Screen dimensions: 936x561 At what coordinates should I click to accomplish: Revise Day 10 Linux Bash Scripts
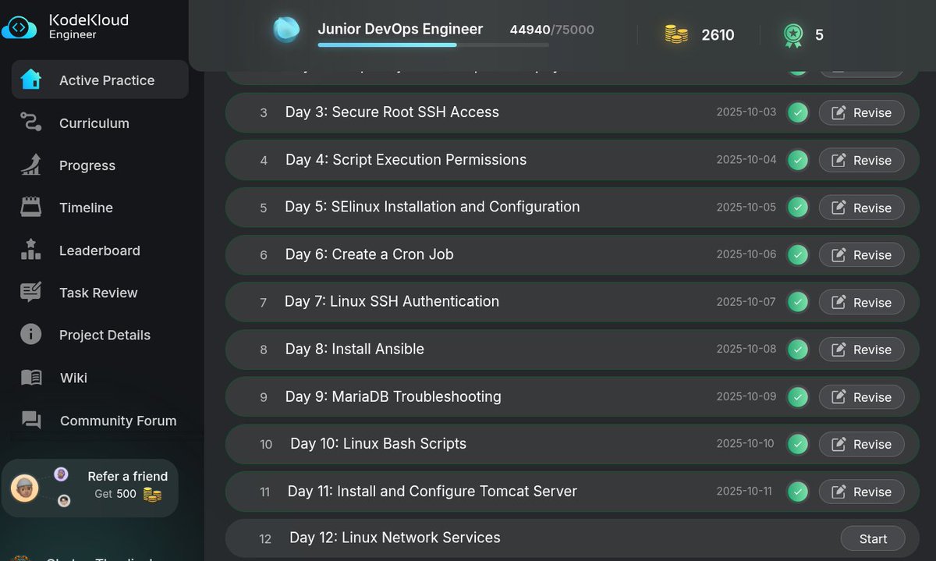pyautogui.click(x=861, y=444)
